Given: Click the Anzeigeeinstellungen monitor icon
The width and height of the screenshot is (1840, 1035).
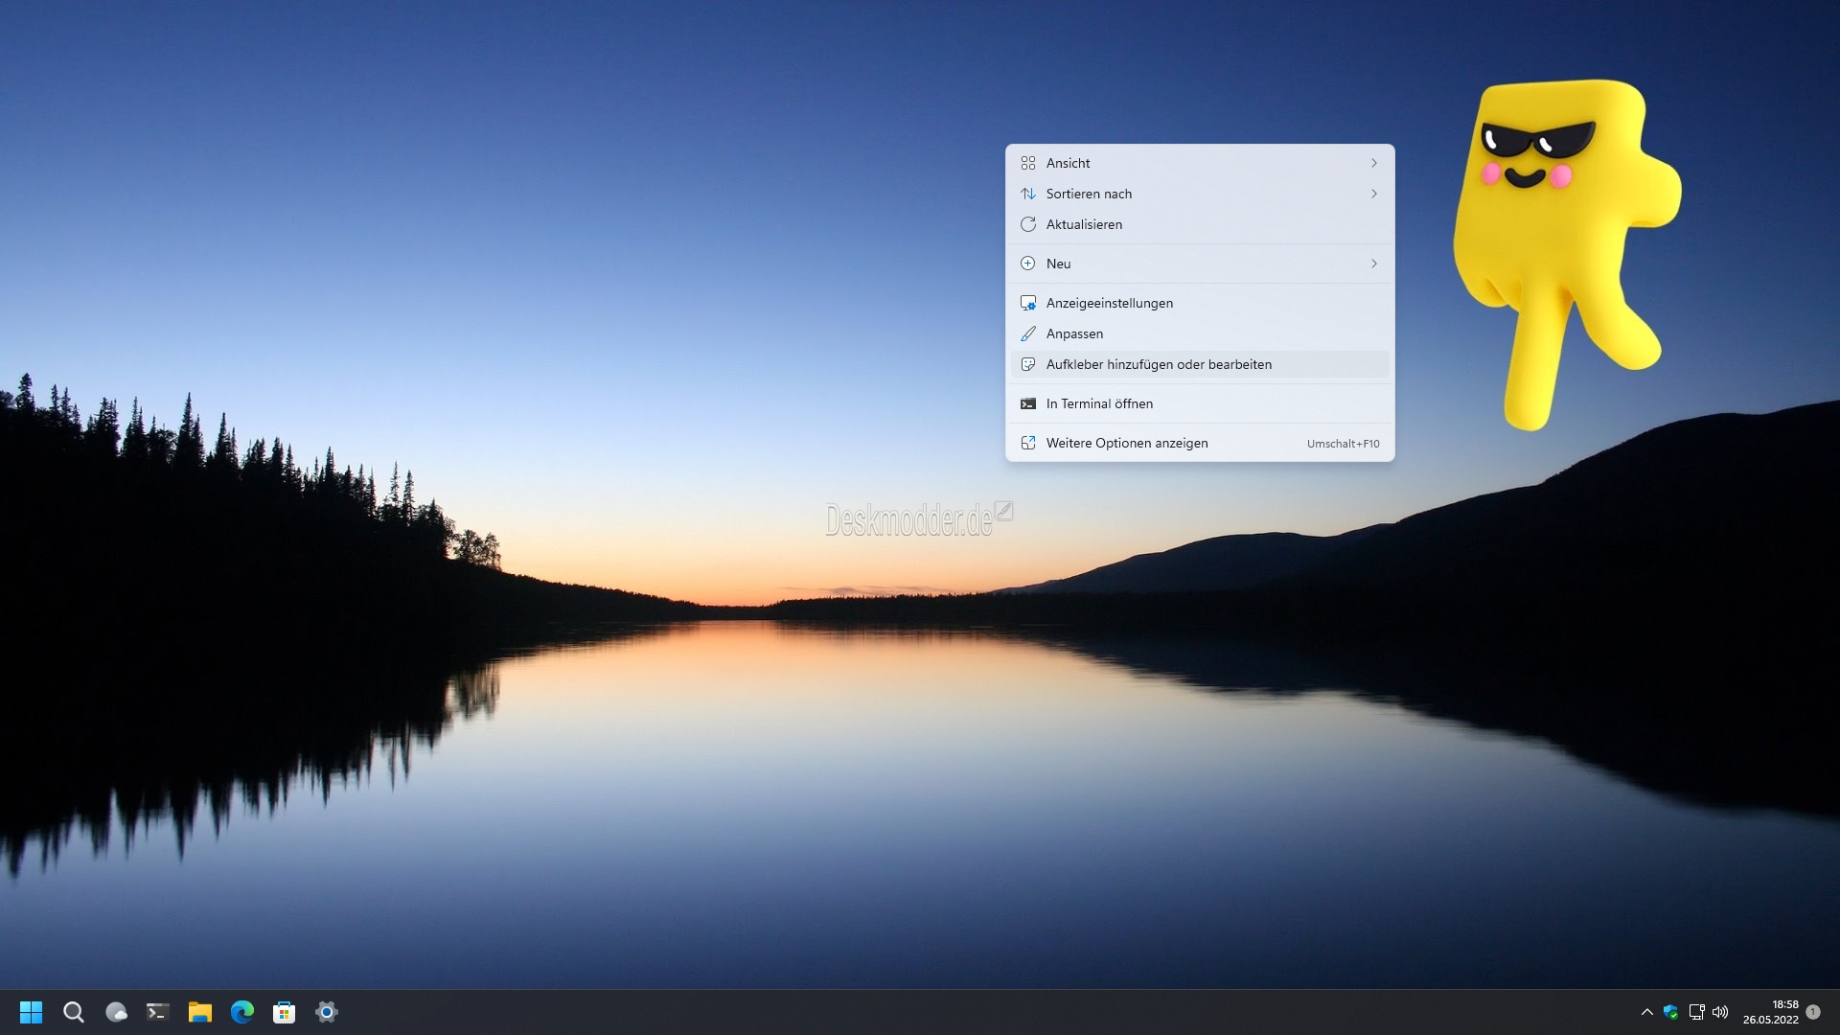Looking at the screenshot, I should [x=1028, y=303].
